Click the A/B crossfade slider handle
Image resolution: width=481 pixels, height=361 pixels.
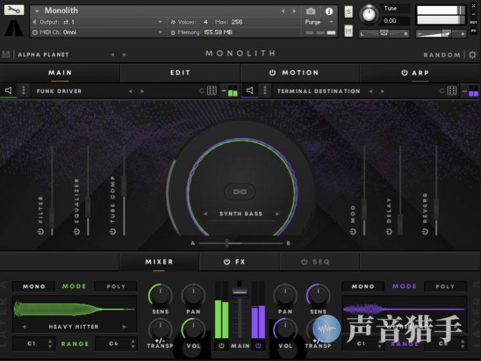[227, 244]
